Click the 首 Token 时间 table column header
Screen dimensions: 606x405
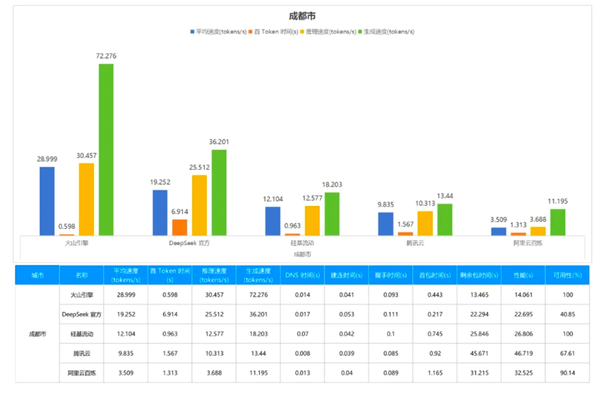(x=170, y=275)
